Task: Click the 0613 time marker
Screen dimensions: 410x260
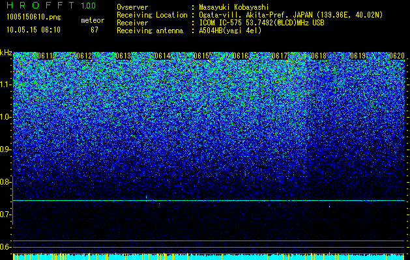Action: coord(123,56)
